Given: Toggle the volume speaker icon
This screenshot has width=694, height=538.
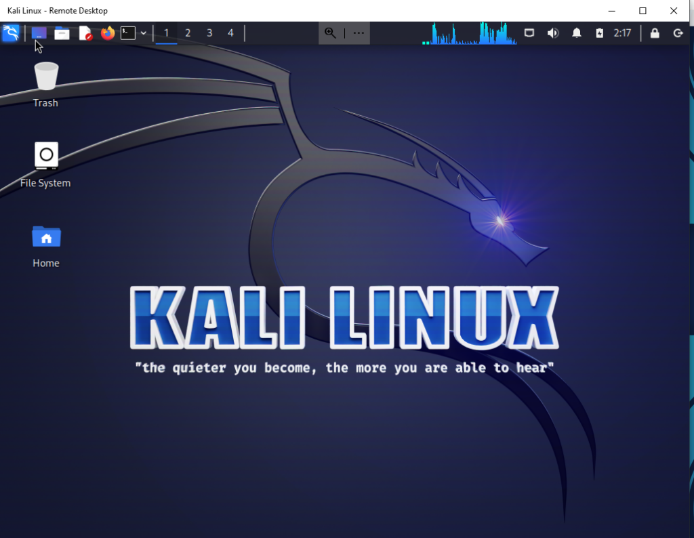Looking at the screenshot, I should click(x=553, y=33).
